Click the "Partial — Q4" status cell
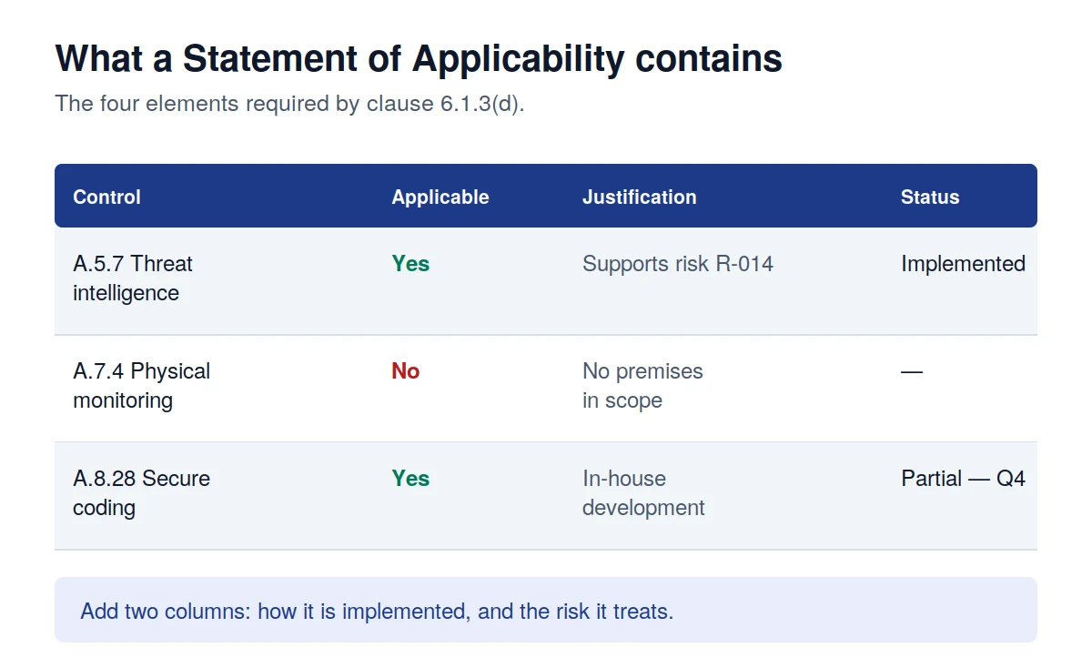Viewport: 1092px width, 668px height. point(964,479)
